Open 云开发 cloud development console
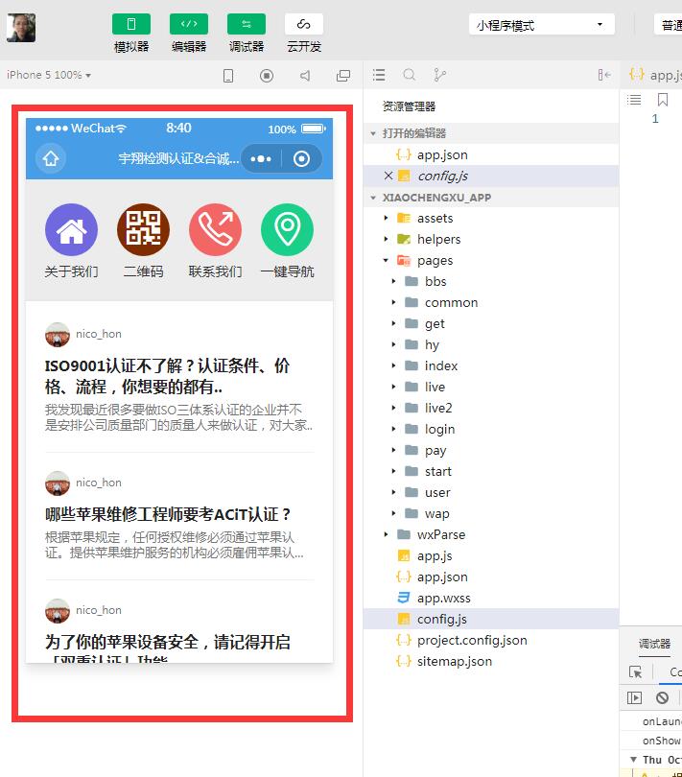This screenshot has width=682, height=777. (304, 25)
